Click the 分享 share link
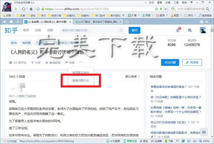The height and width of the screenshot is (144, 214). click(36, 63)
